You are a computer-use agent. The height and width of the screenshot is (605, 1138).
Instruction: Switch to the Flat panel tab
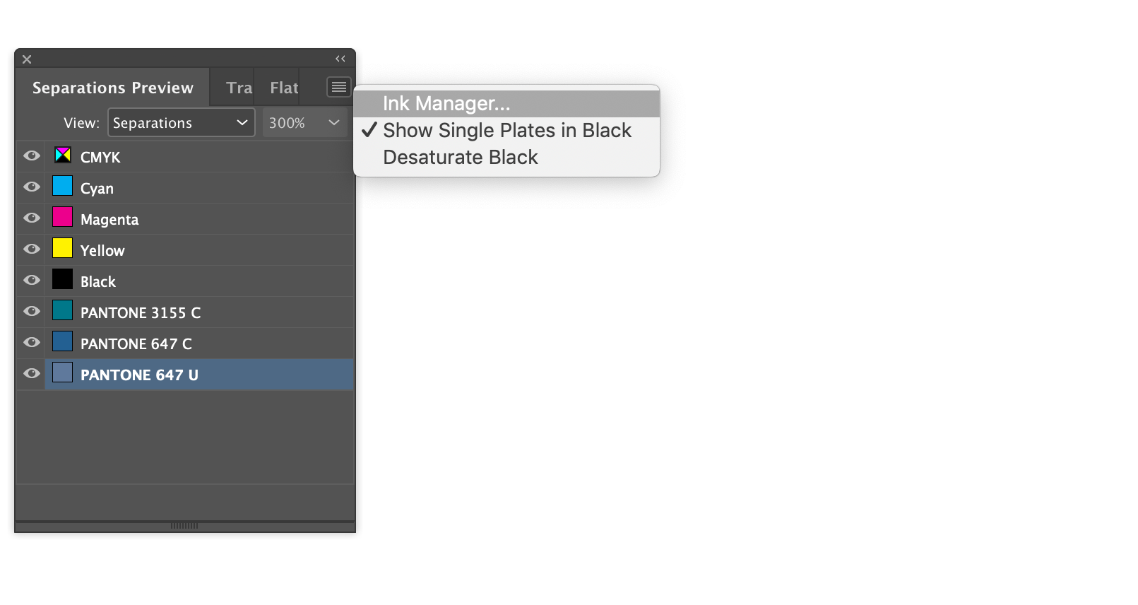click(284, 88)
